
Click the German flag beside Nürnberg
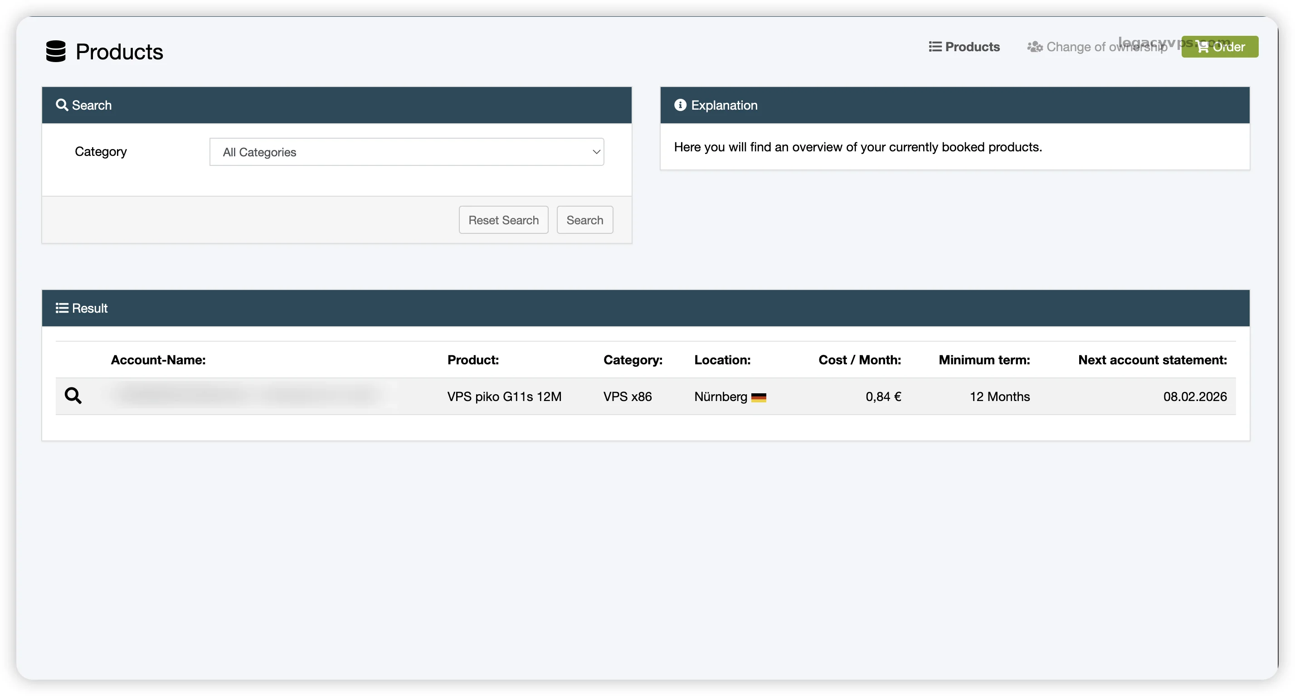pyautogui.click(x=758, y=397)
